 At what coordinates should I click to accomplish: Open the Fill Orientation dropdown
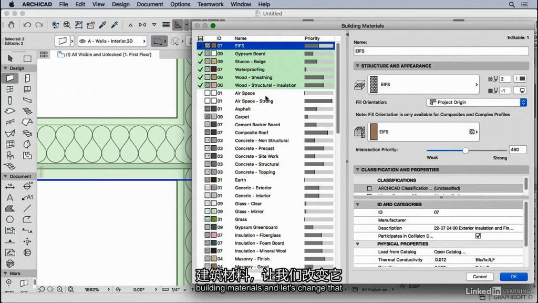(476, 103)
